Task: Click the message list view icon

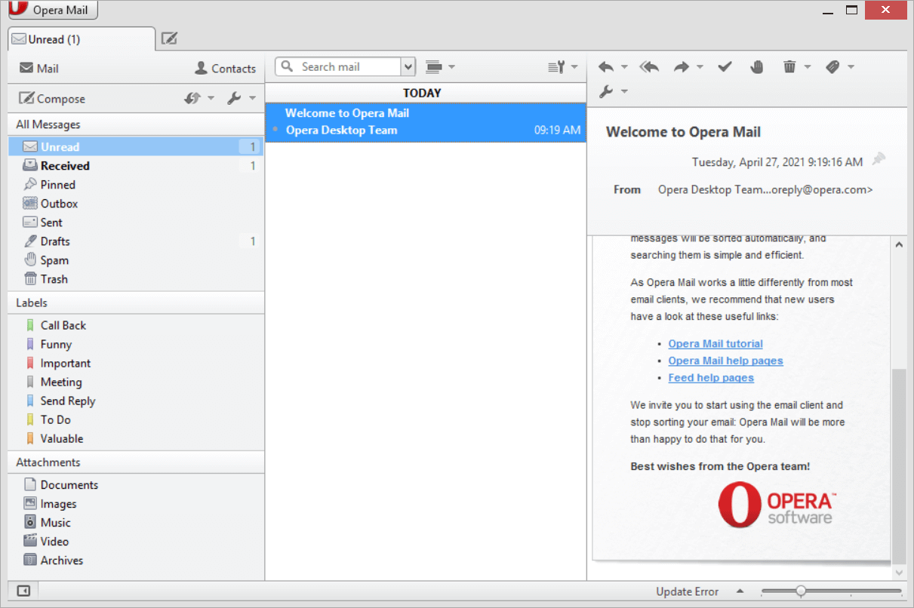Action: 433,67
